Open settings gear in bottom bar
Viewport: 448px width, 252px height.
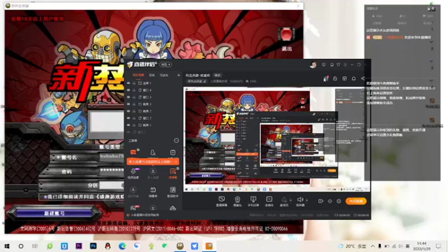pyautogui.click(x=339, y=201)
